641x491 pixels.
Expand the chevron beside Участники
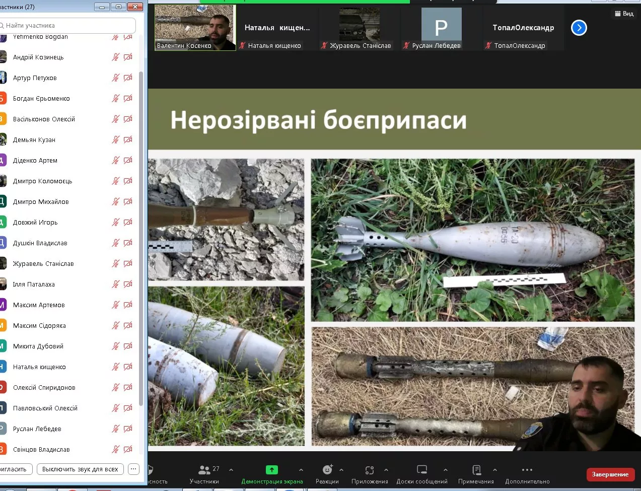pos(231,470)
